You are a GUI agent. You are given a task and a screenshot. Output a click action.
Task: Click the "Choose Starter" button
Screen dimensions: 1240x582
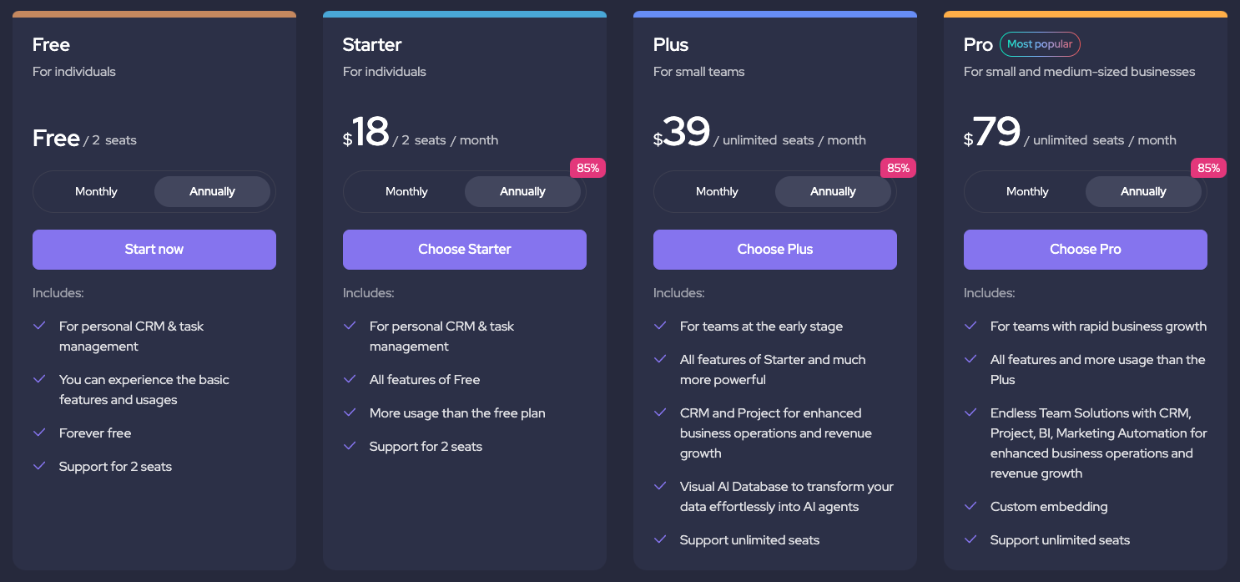tap(465, 250)
